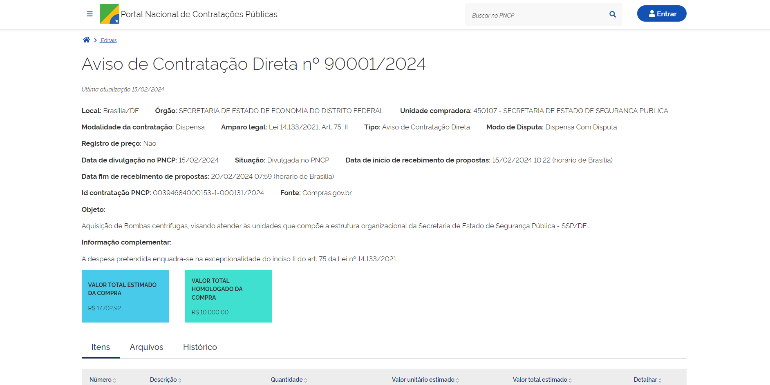Sort by Valor total estimado column
This screenshot has height=385, width=770.
[x=542, y=380]
